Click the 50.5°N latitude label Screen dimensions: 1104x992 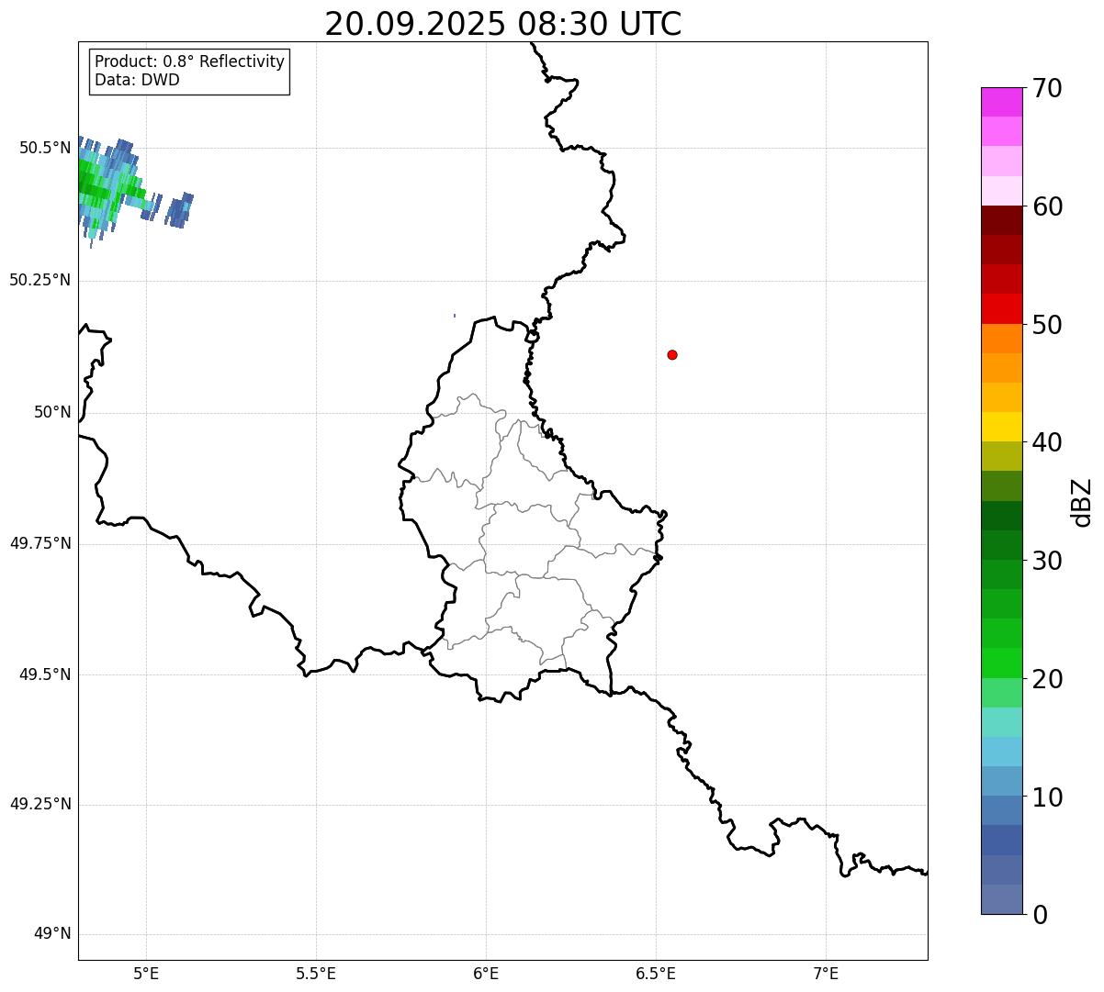pos(44,148)
